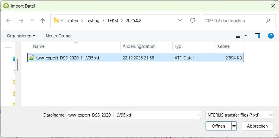
Task: Go forward using the right arrow
Action: pyautogui.click(x=21, y=21)
